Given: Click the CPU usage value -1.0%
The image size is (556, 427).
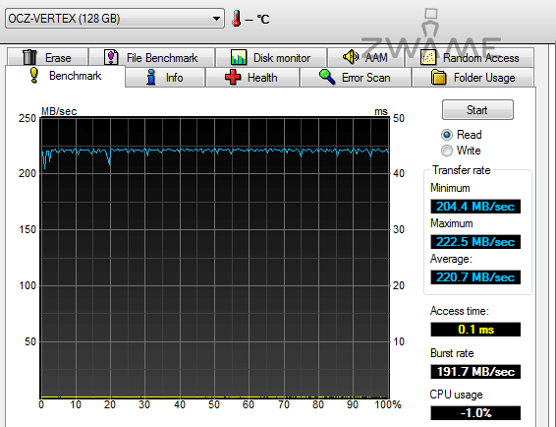Looking at the screenshot, I should [x=475, y=413].
